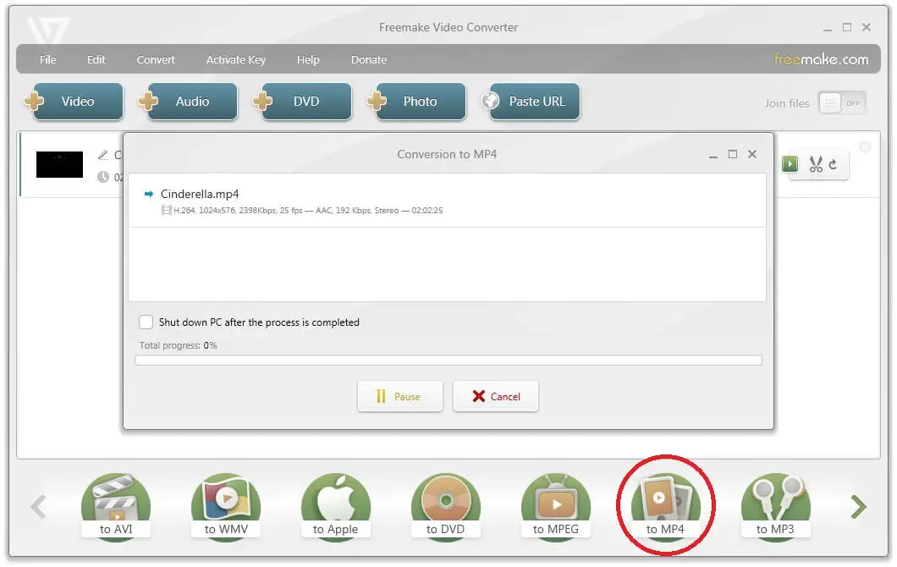This screenshot has height=567, width=897.
Task: Open the Help menu
Action: pos(308,59)
